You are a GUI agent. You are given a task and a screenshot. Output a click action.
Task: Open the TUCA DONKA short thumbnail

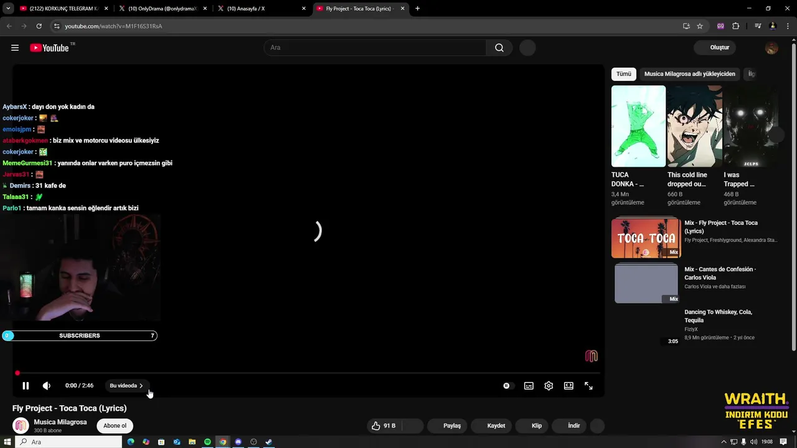638,126
